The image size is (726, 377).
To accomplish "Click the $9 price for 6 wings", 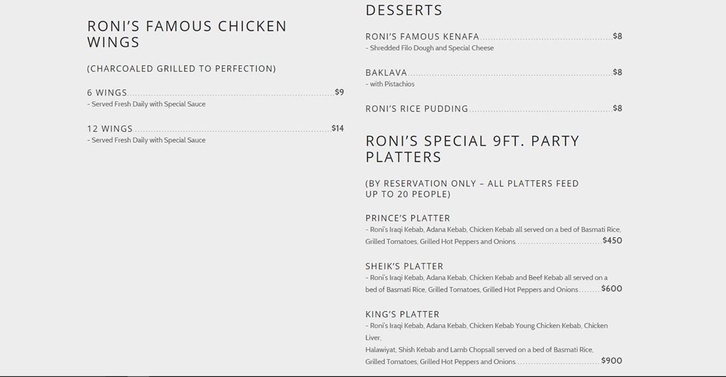I will pyautogui.click(x=339, y=92).
